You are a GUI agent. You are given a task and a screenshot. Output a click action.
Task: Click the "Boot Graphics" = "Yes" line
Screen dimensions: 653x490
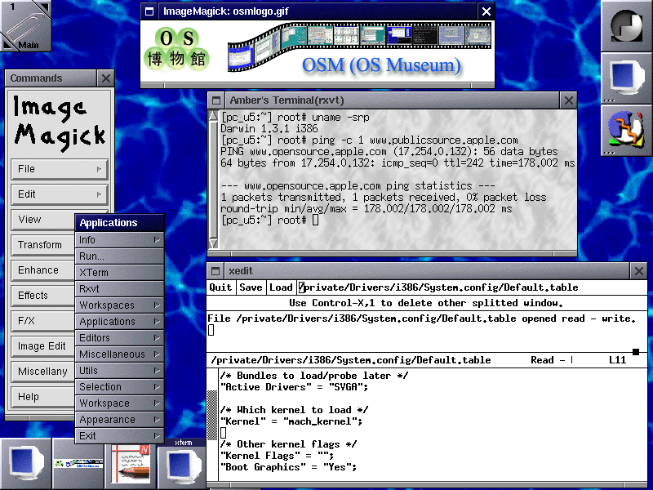(289, 467)
